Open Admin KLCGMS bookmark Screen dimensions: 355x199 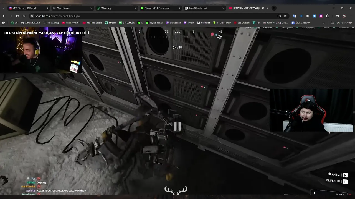[x=31, y=23]
